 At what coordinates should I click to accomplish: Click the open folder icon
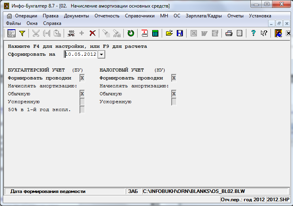pyautogui.click(x=169, y=33)
